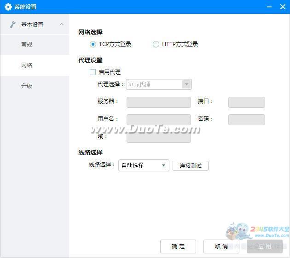Click the 取消 button

point(221,246)
